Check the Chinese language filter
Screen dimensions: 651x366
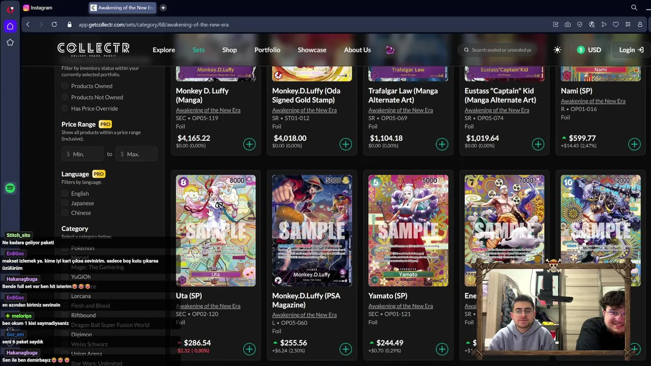[x=65, y=212]
